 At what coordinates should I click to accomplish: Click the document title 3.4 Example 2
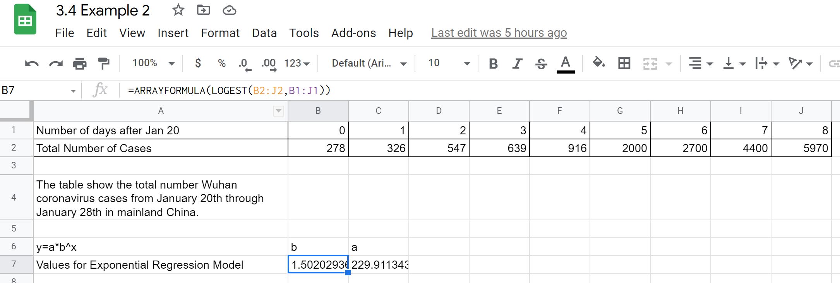click(103, 10)
